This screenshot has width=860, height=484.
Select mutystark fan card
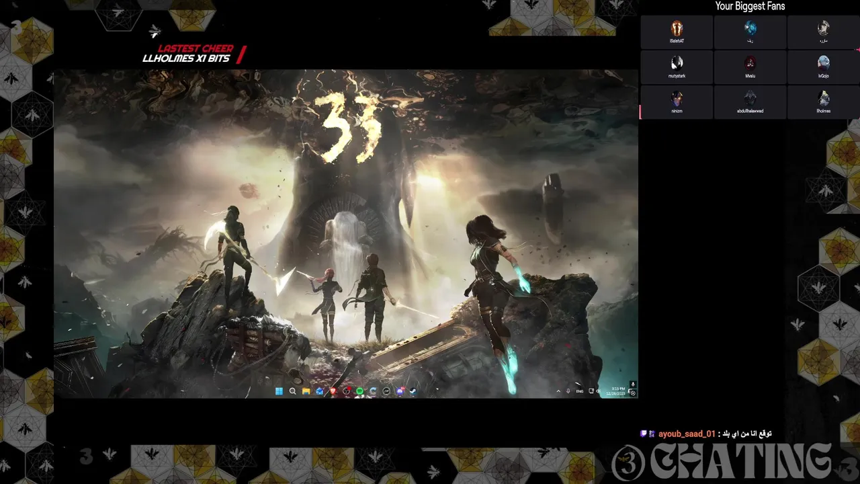(677, 67)
